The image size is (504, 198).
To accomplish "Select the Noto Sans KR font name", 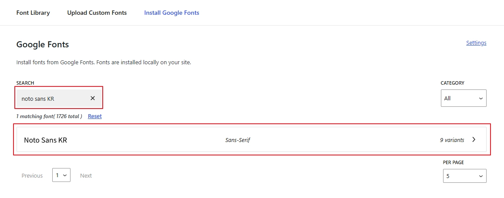I will coord(45,140).
